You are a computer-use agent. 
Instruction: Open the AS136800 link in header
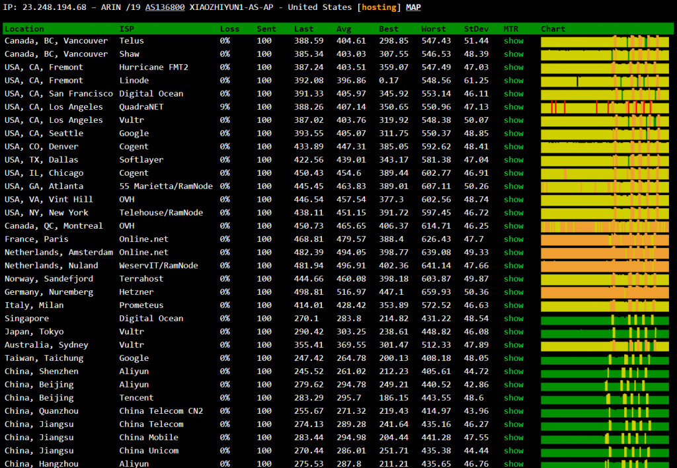click(x=165, y=7)
